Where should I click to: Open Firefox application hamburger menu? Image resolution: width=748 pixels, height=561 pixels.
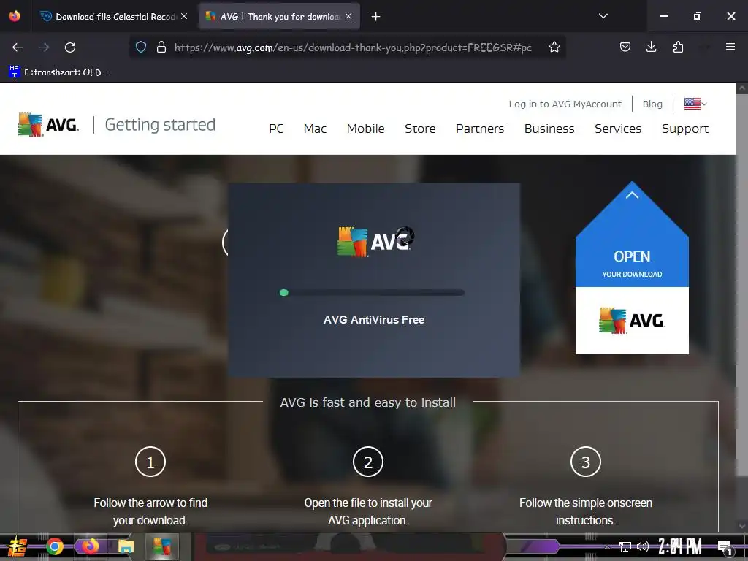tap(730, 47)
